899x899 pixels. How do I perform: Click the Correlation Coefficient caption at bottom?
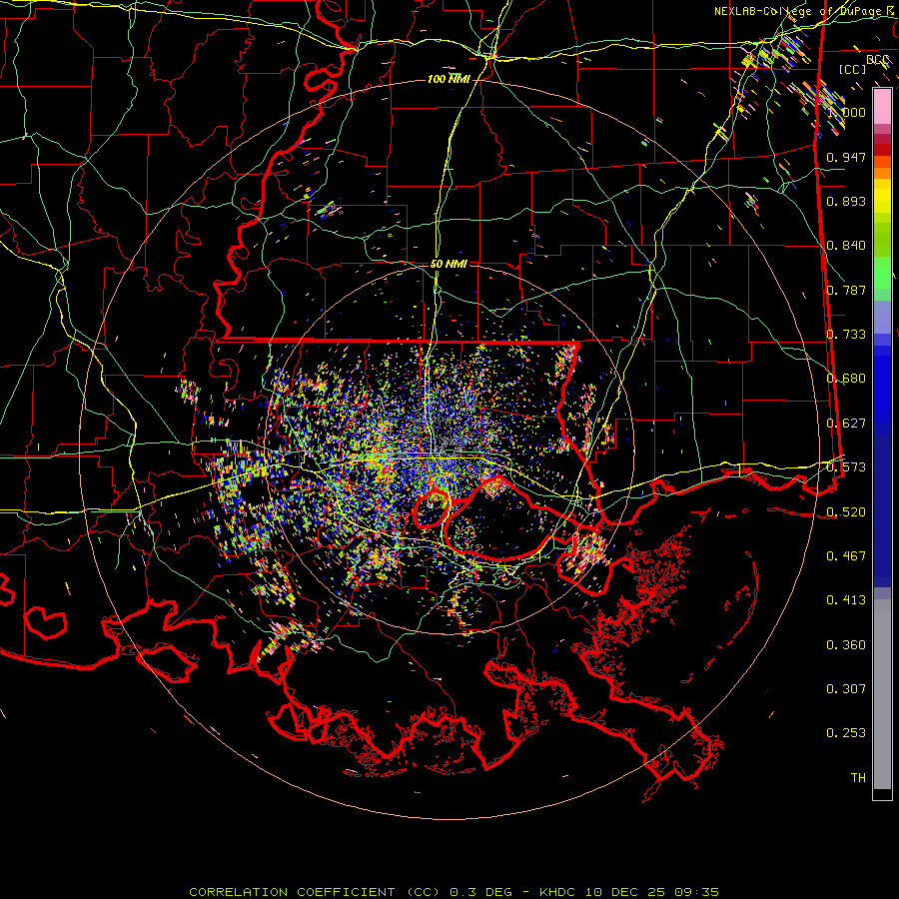point(453,892)
